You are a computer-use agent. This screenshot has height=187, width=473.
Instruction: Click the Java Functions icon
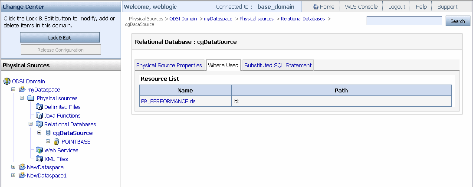tap(39, 115)
